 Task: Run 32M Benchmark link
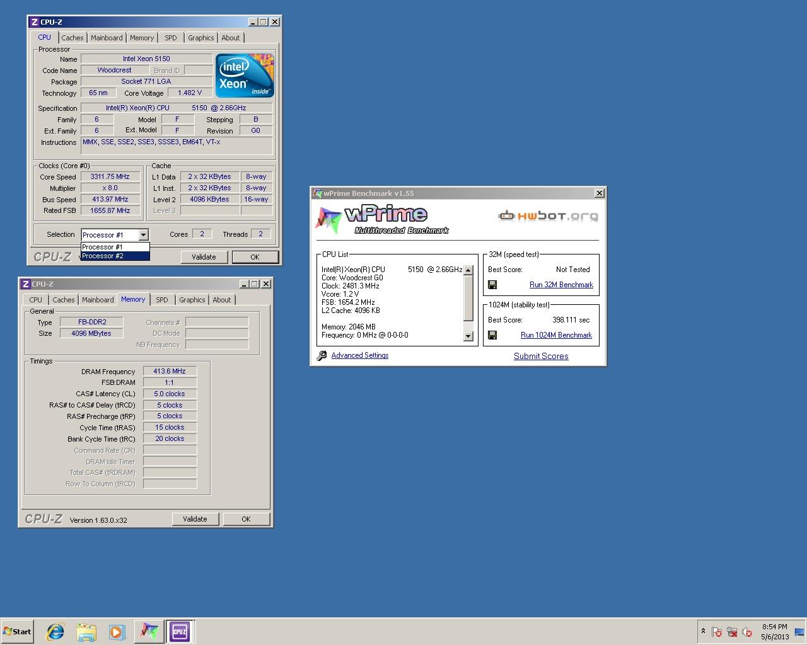click(561, 285)
